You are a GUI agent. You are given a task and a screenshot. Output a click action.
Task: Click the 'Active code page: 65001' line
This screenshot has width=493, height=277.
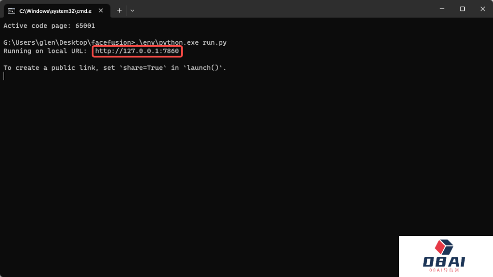[x=49, y=26]
